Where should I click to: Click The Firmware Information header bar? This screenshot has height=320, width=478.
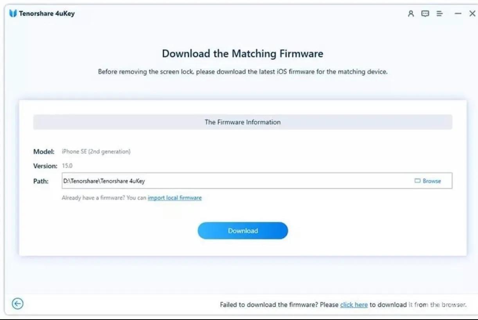coord(243,122)
